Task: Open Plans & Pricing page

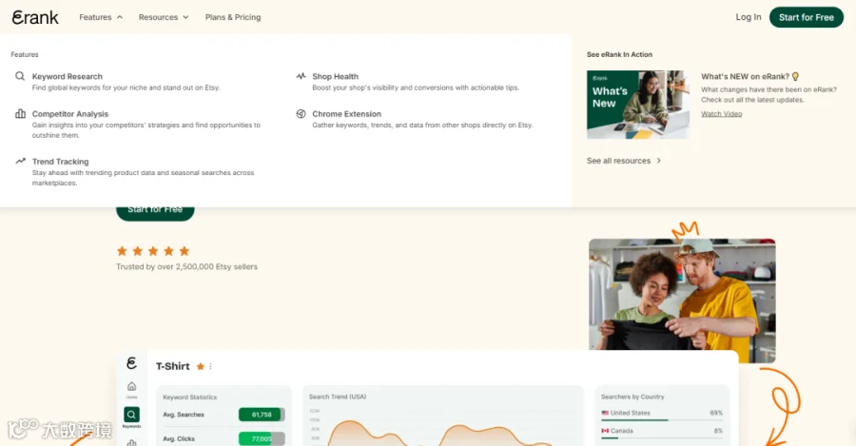Action: point(233,17)
